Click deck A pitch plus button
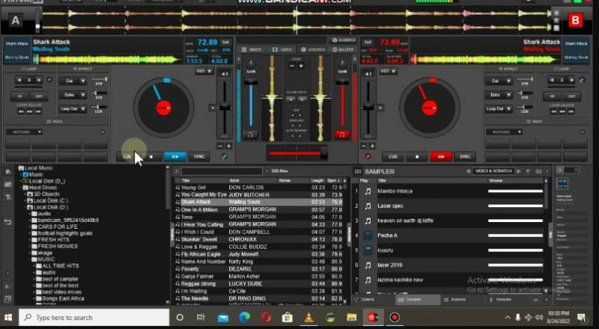The height and width of the screenshot is (329, 599). (x=228, y=146)
